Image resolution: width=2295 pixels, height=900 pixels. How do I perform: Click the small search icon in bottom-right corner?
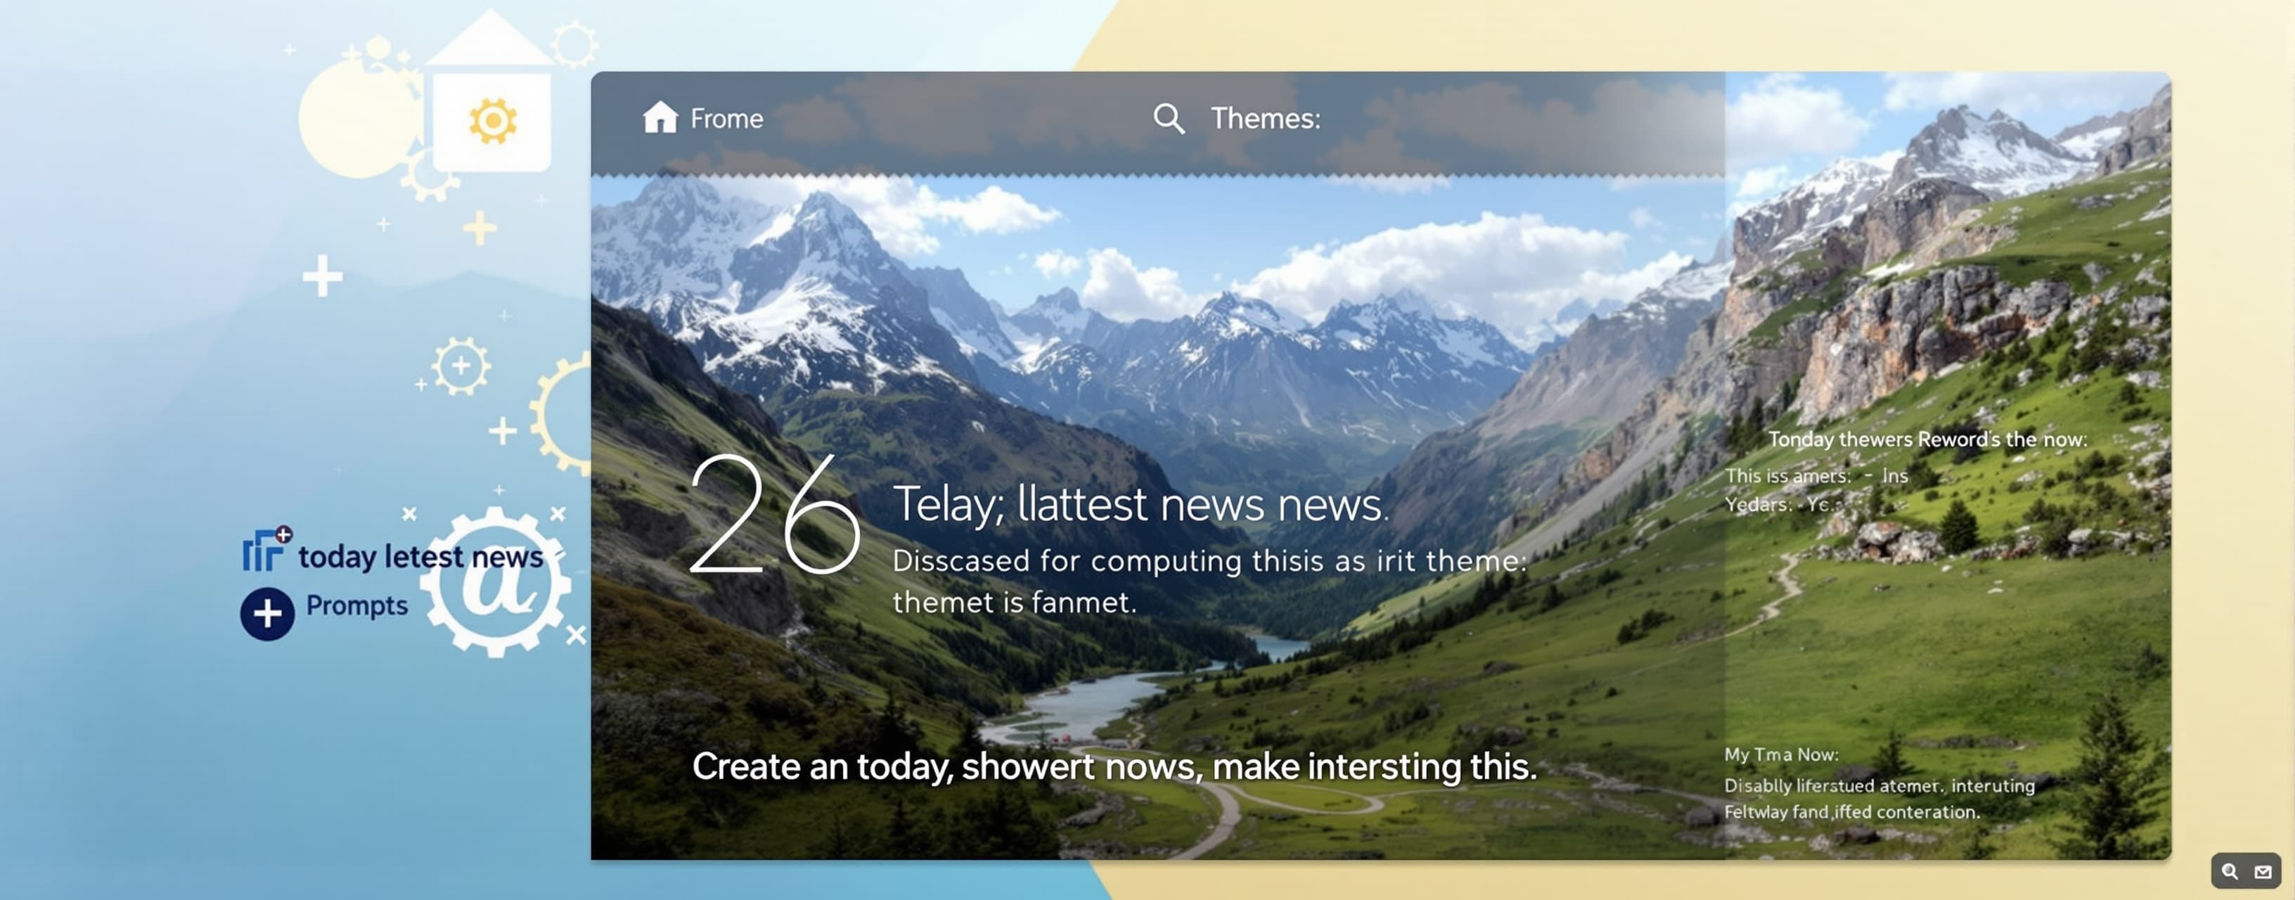pyautogui.click(x=2230, y=871)
